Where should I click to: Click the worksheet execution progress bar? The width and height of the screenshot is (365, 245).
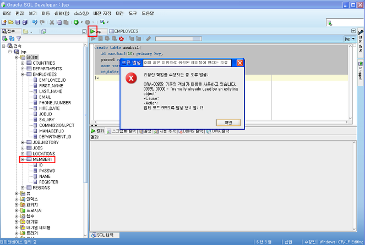(178, 39)
